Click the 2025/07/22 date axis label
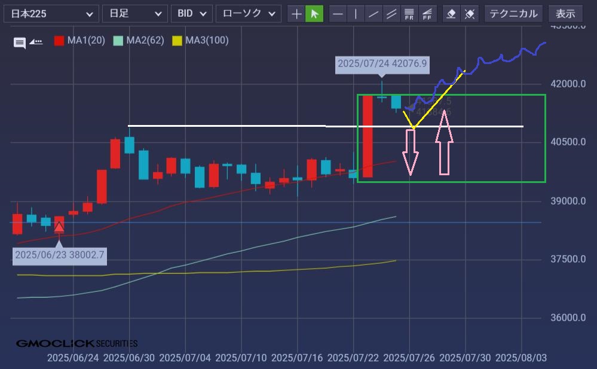This screenshot has height=369, width=597. (x=353, y=358)
